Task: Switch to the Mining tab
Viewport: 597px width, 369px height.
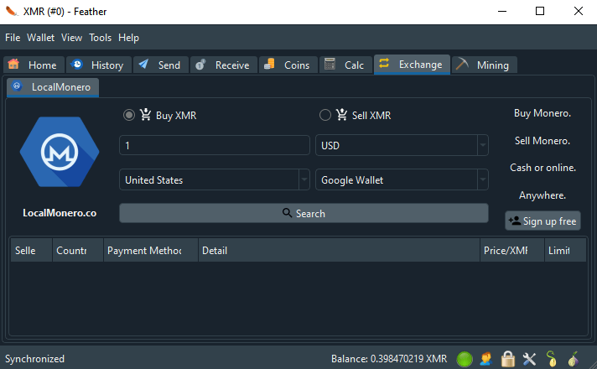Action: (x=485, y=65)
